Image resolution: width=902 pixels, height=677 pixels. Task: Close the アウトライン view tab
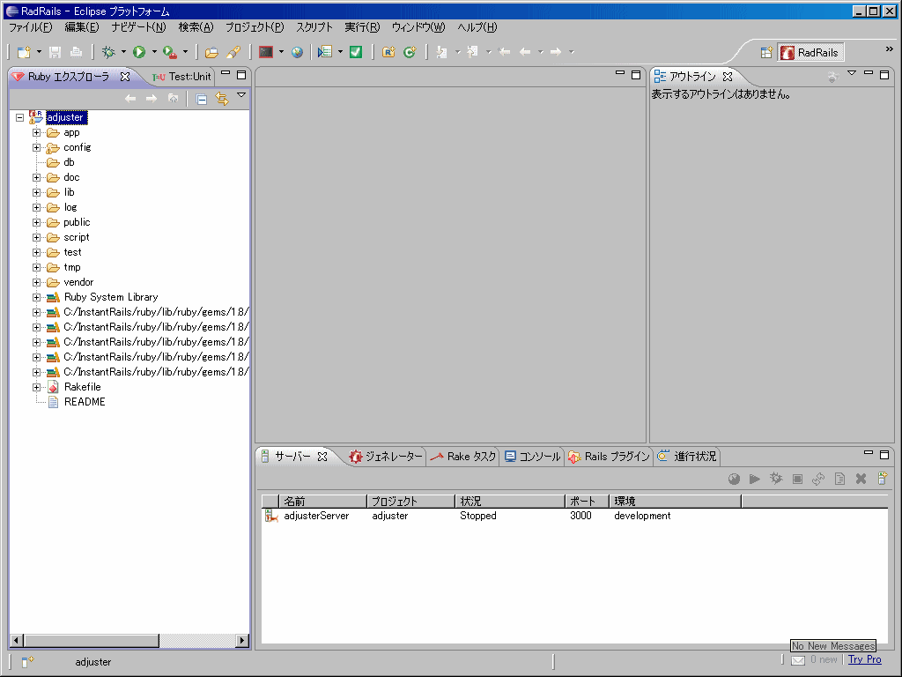728,77
